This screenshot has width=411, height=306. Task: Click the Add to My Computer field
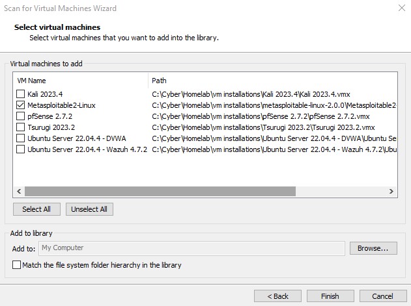pyautogui.click(x=191, y=248)
